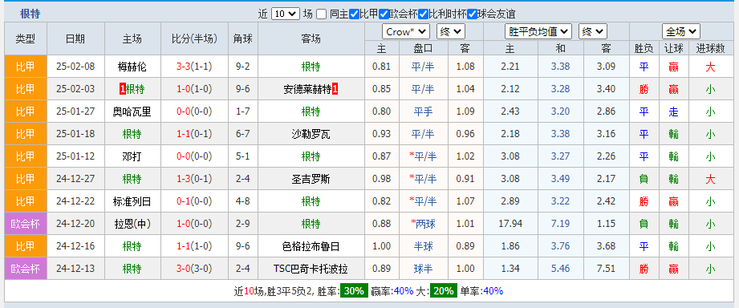Click the score 3-0(3-0)
This screenshot has width=739, height=308.
(x=194, y=269)
